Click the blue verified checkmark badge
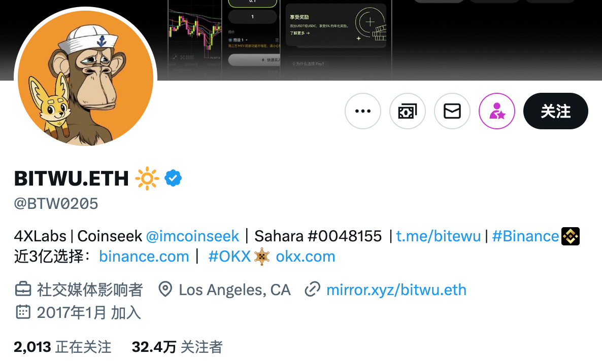 [173, 178]
